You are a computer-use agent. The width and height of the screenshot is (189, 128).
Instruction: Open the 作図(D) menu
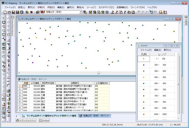[x=51, y=7]
